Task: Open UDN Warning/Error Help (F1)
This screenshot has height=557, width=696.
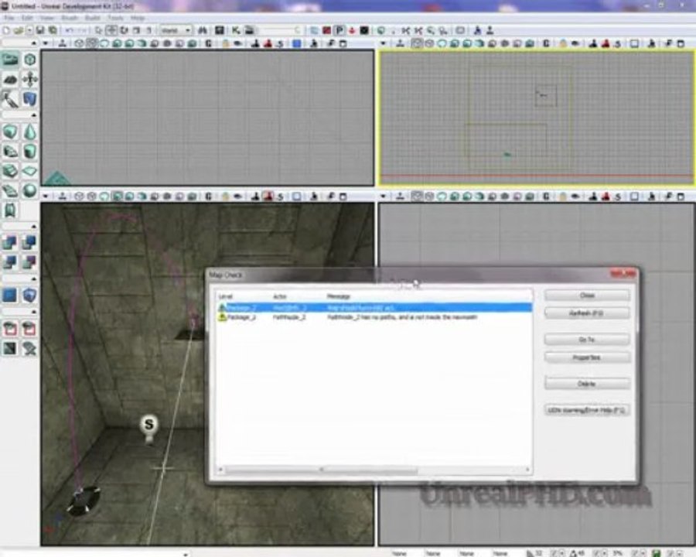Action: (587, 411)
